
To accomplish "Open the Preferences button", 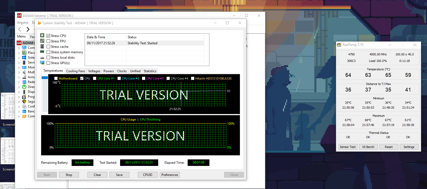I will point(170,175).
